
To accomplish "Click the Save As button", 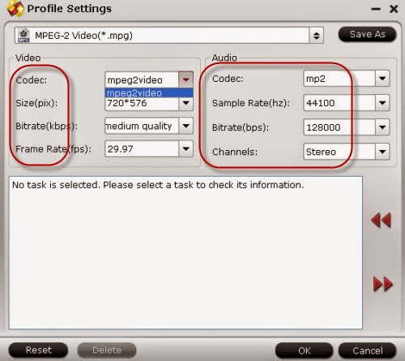I will (x=368, y=34).
